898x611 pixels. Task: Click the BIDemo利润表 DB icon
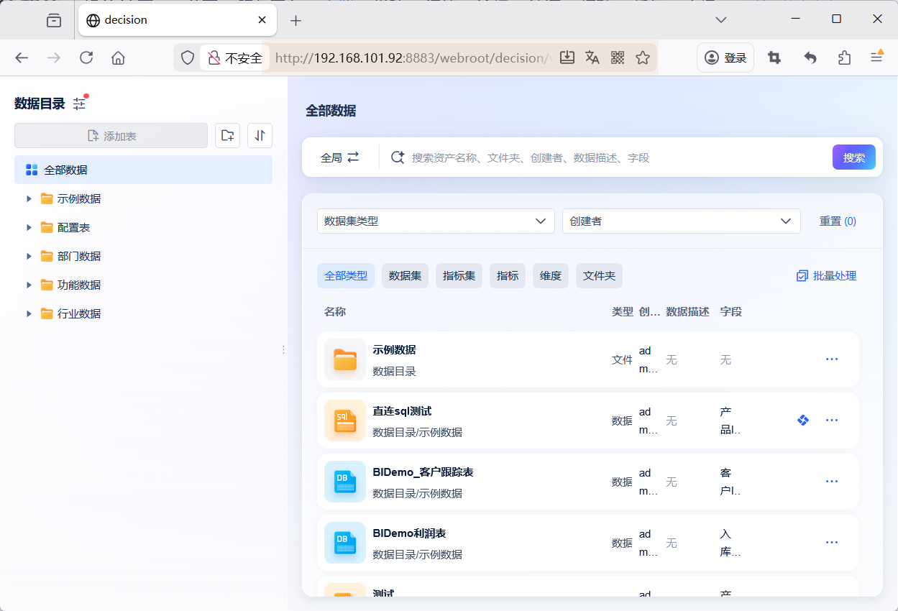(345, 543)
